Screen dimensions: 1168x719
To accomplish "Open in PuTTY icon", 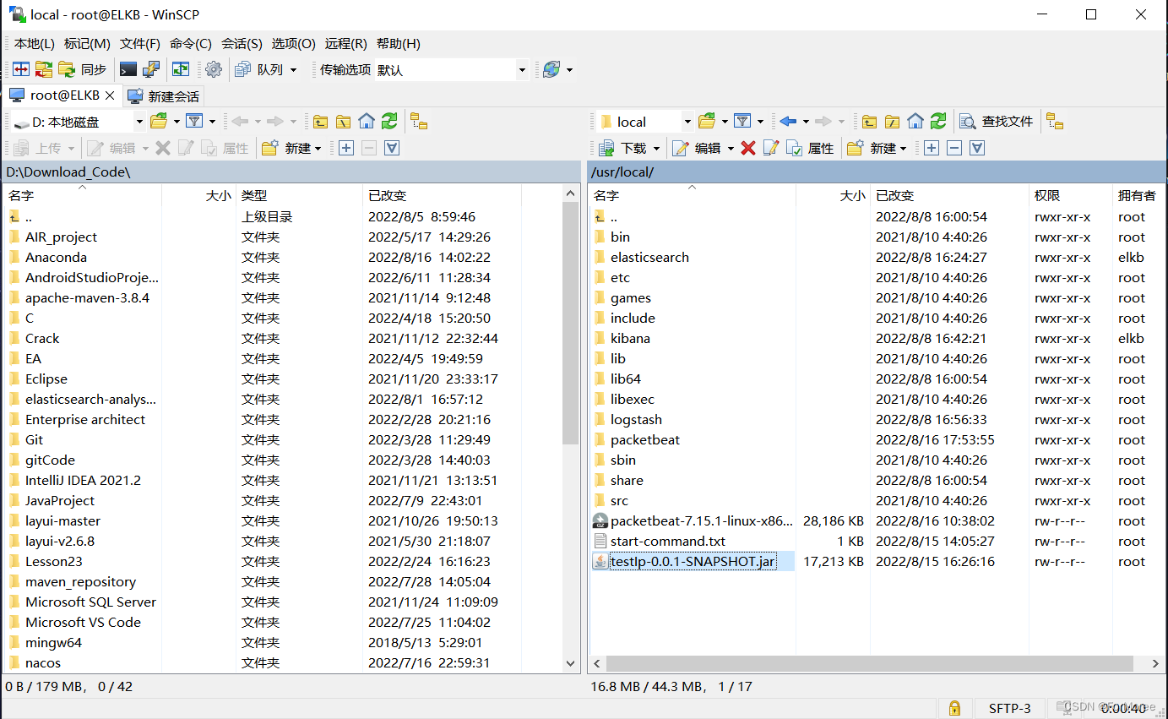I will pos(151,69).
